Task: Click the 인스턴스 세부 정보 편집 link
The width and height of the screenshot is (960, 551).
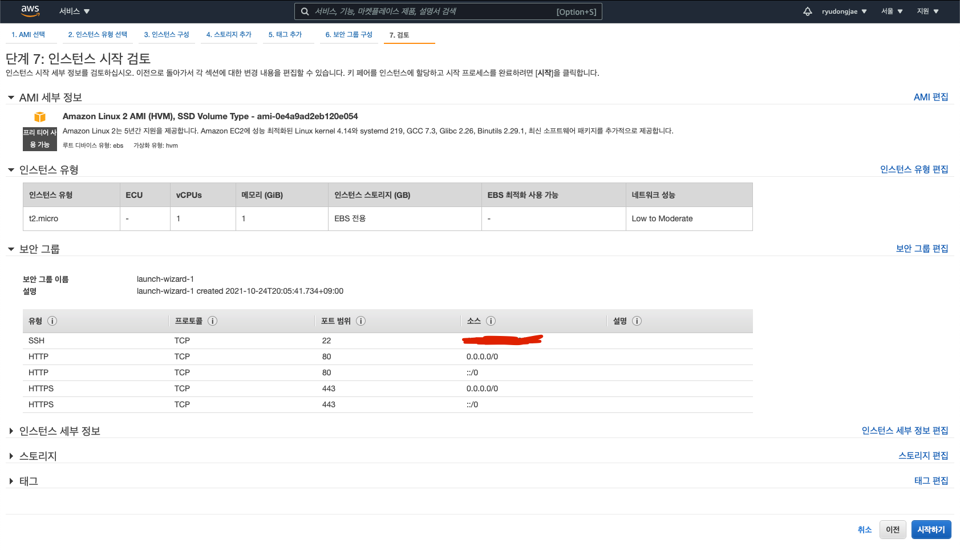Action: (x=905, y=431)
